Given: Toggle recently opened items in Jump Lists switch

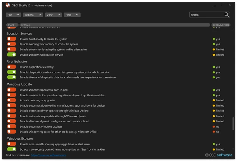Looking at the screenshot, I should (12, 149).
